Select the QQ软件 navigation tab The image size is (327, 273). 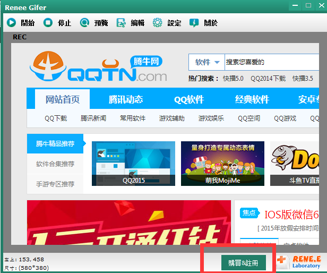(189, 99)
